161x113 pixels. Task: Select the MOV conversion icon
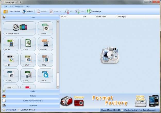click(x=45, y=75)
